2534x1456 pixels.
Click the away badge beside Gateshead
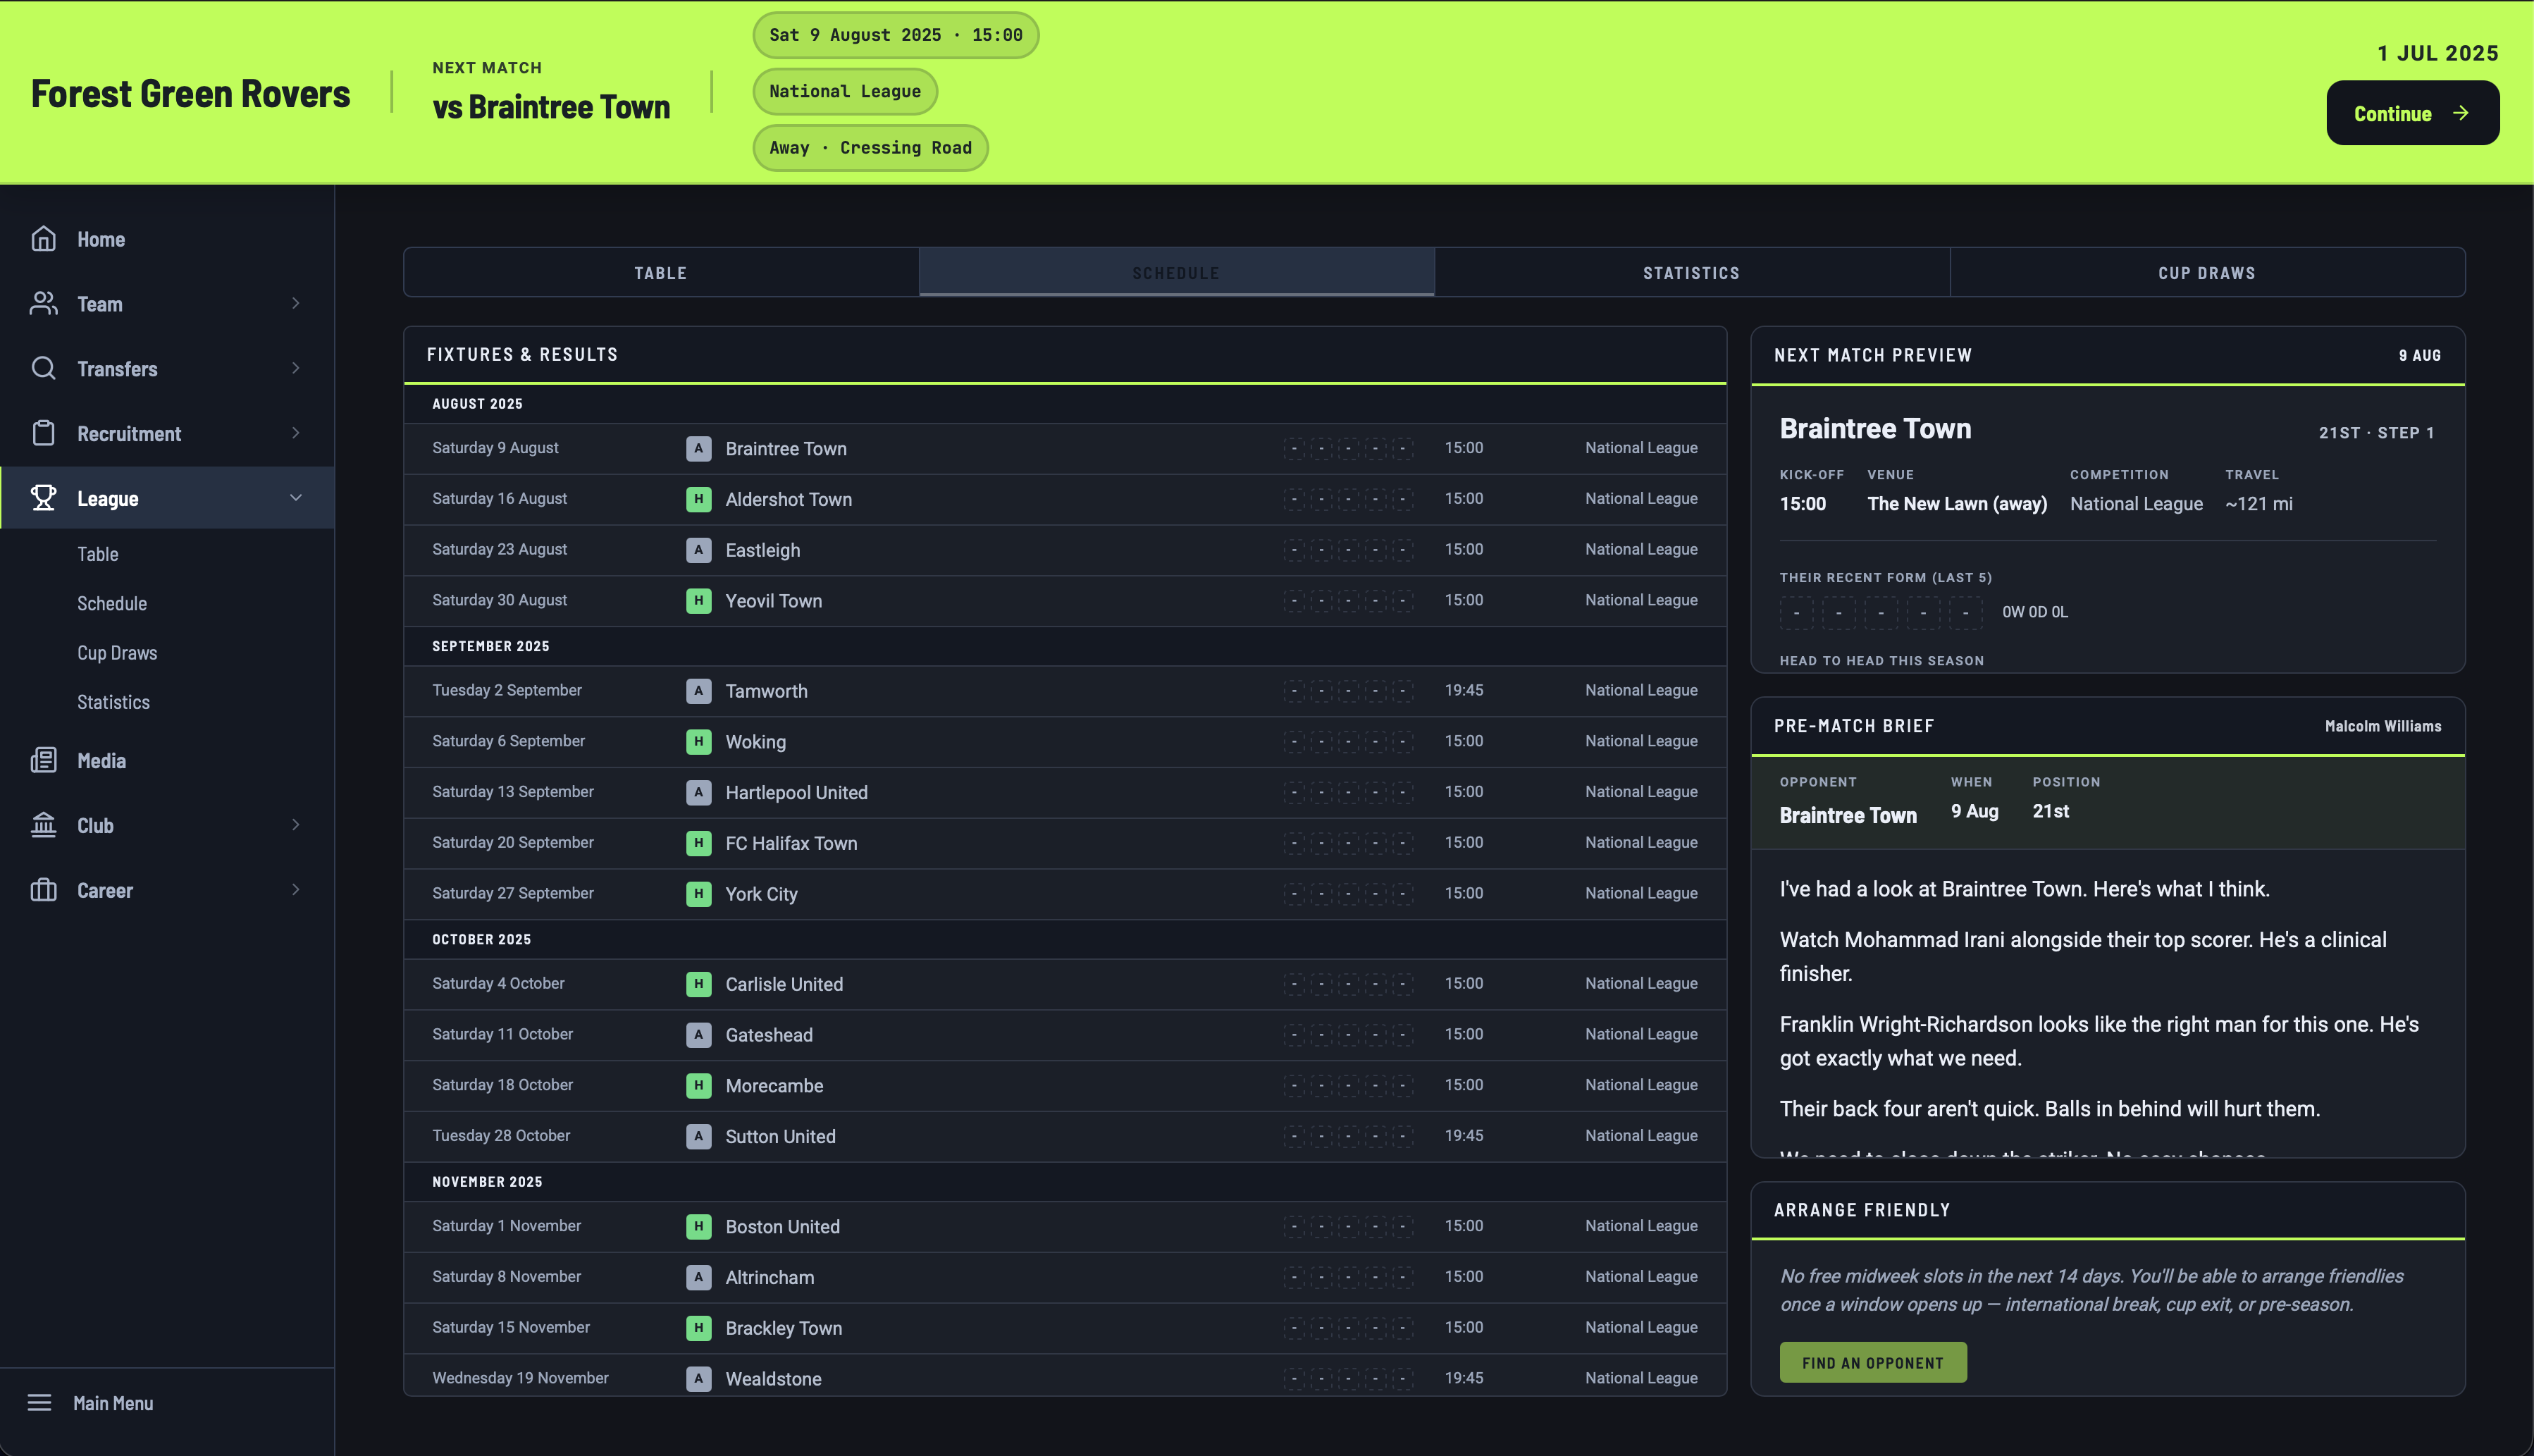699,1035
